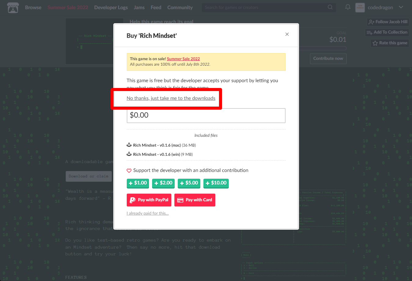Open the Feed page
Viewport: 412px width, 281px height.
pyautogui.click(x=156, y=7)
